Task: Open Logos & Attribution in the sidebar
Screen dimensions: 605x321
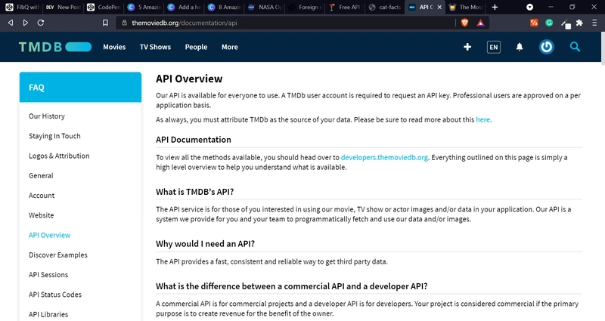Action: [59, 156]
